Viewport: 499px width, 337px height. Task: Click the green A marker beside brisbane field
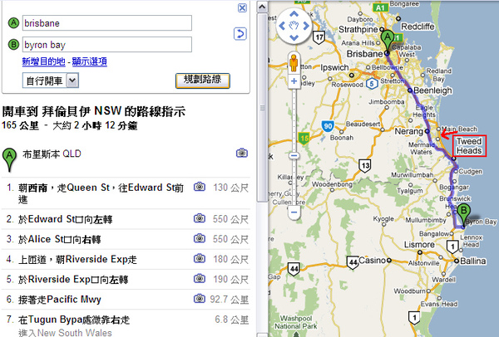[x=13, y=23]
